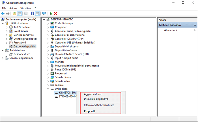Click the Back arrow toolbar icon

coord(3,14)
